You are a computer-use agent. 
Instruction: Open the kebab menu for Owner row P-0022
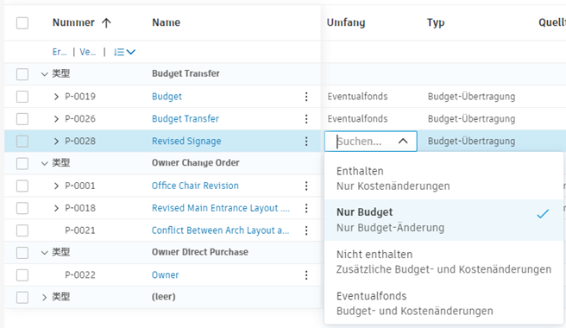(306, 274)
